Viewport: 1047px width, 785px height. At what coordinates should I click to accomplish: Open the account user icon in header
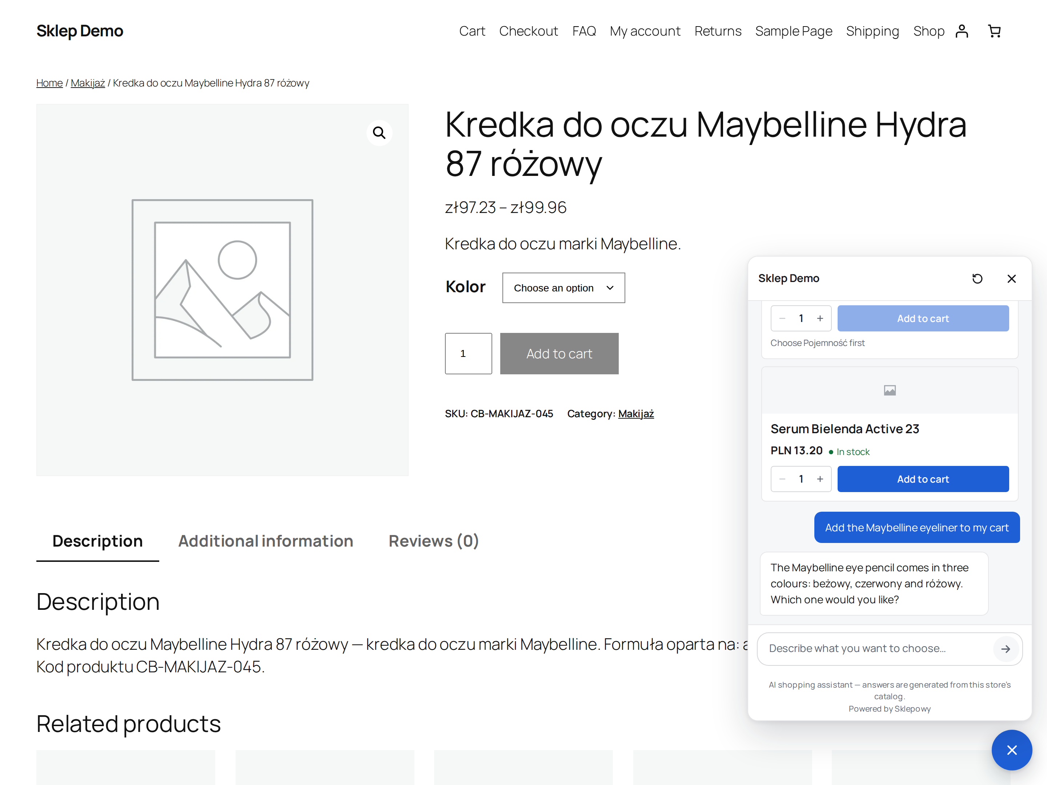point(962,31)
